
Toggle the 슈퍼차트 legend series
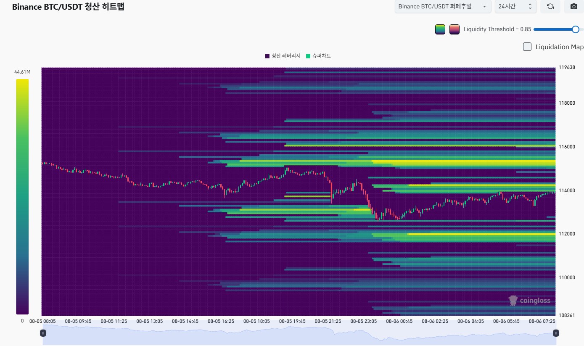point(318,56)
